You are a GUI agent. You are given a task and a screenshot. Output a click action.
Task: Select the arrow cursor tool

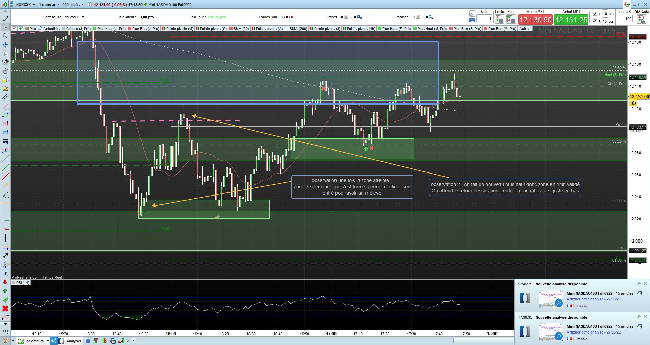tap(5, 27)
